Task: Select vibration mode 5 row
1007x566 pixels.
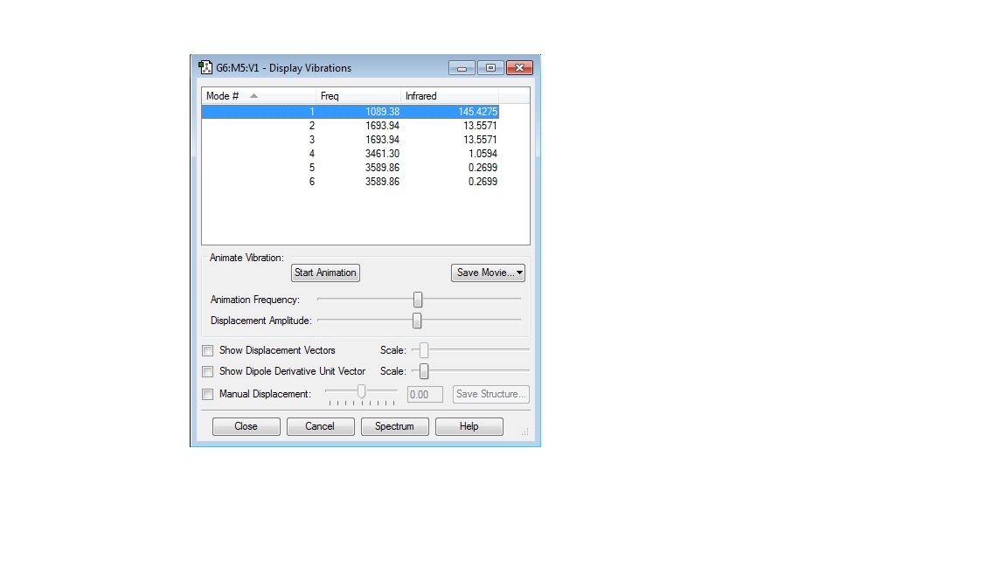Action: pos(350,168)
